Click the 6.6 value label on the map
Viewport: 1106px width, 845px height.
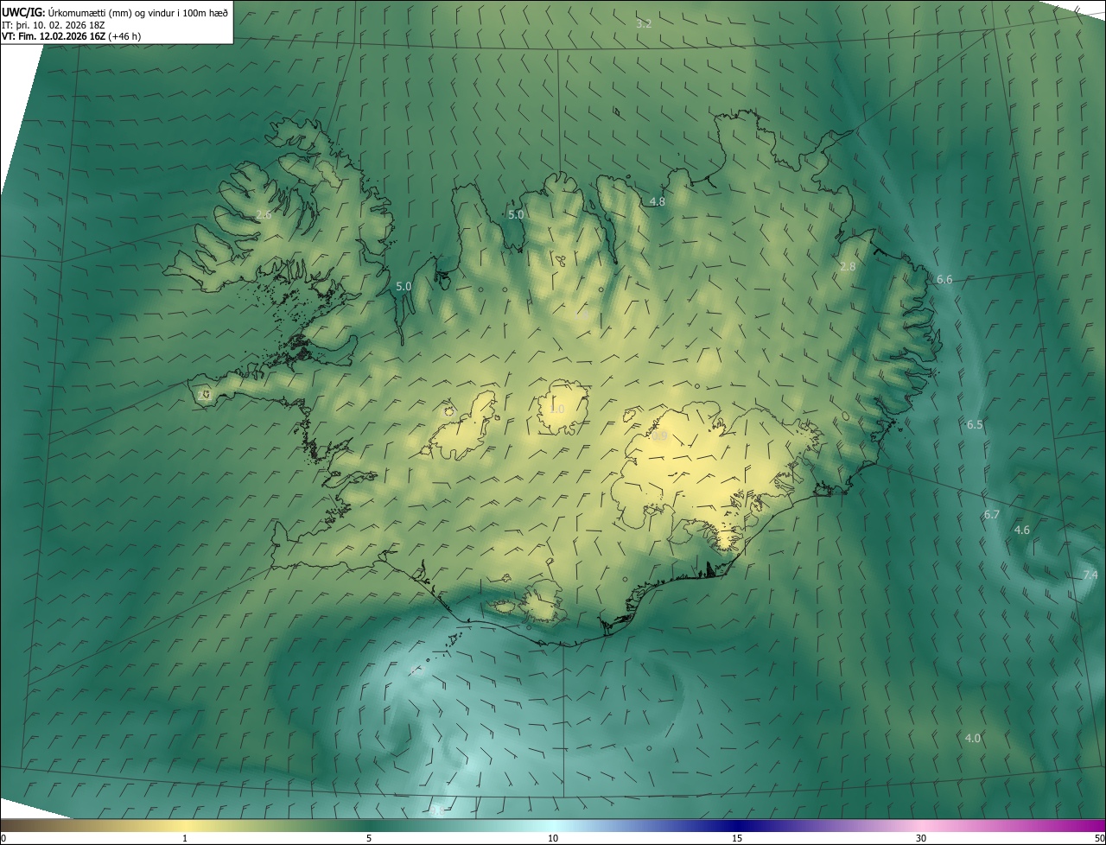click(x=944, y=279)
